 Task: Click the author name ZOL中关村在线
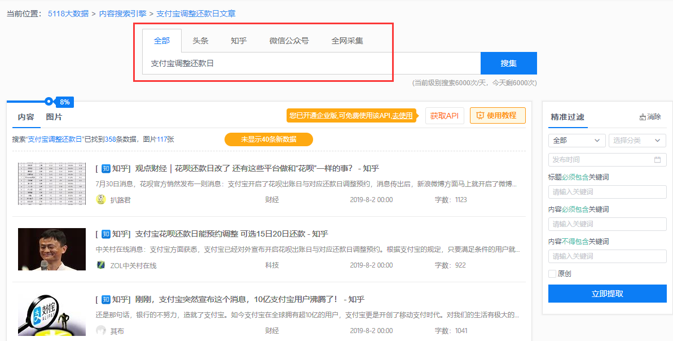click(134, 265)
